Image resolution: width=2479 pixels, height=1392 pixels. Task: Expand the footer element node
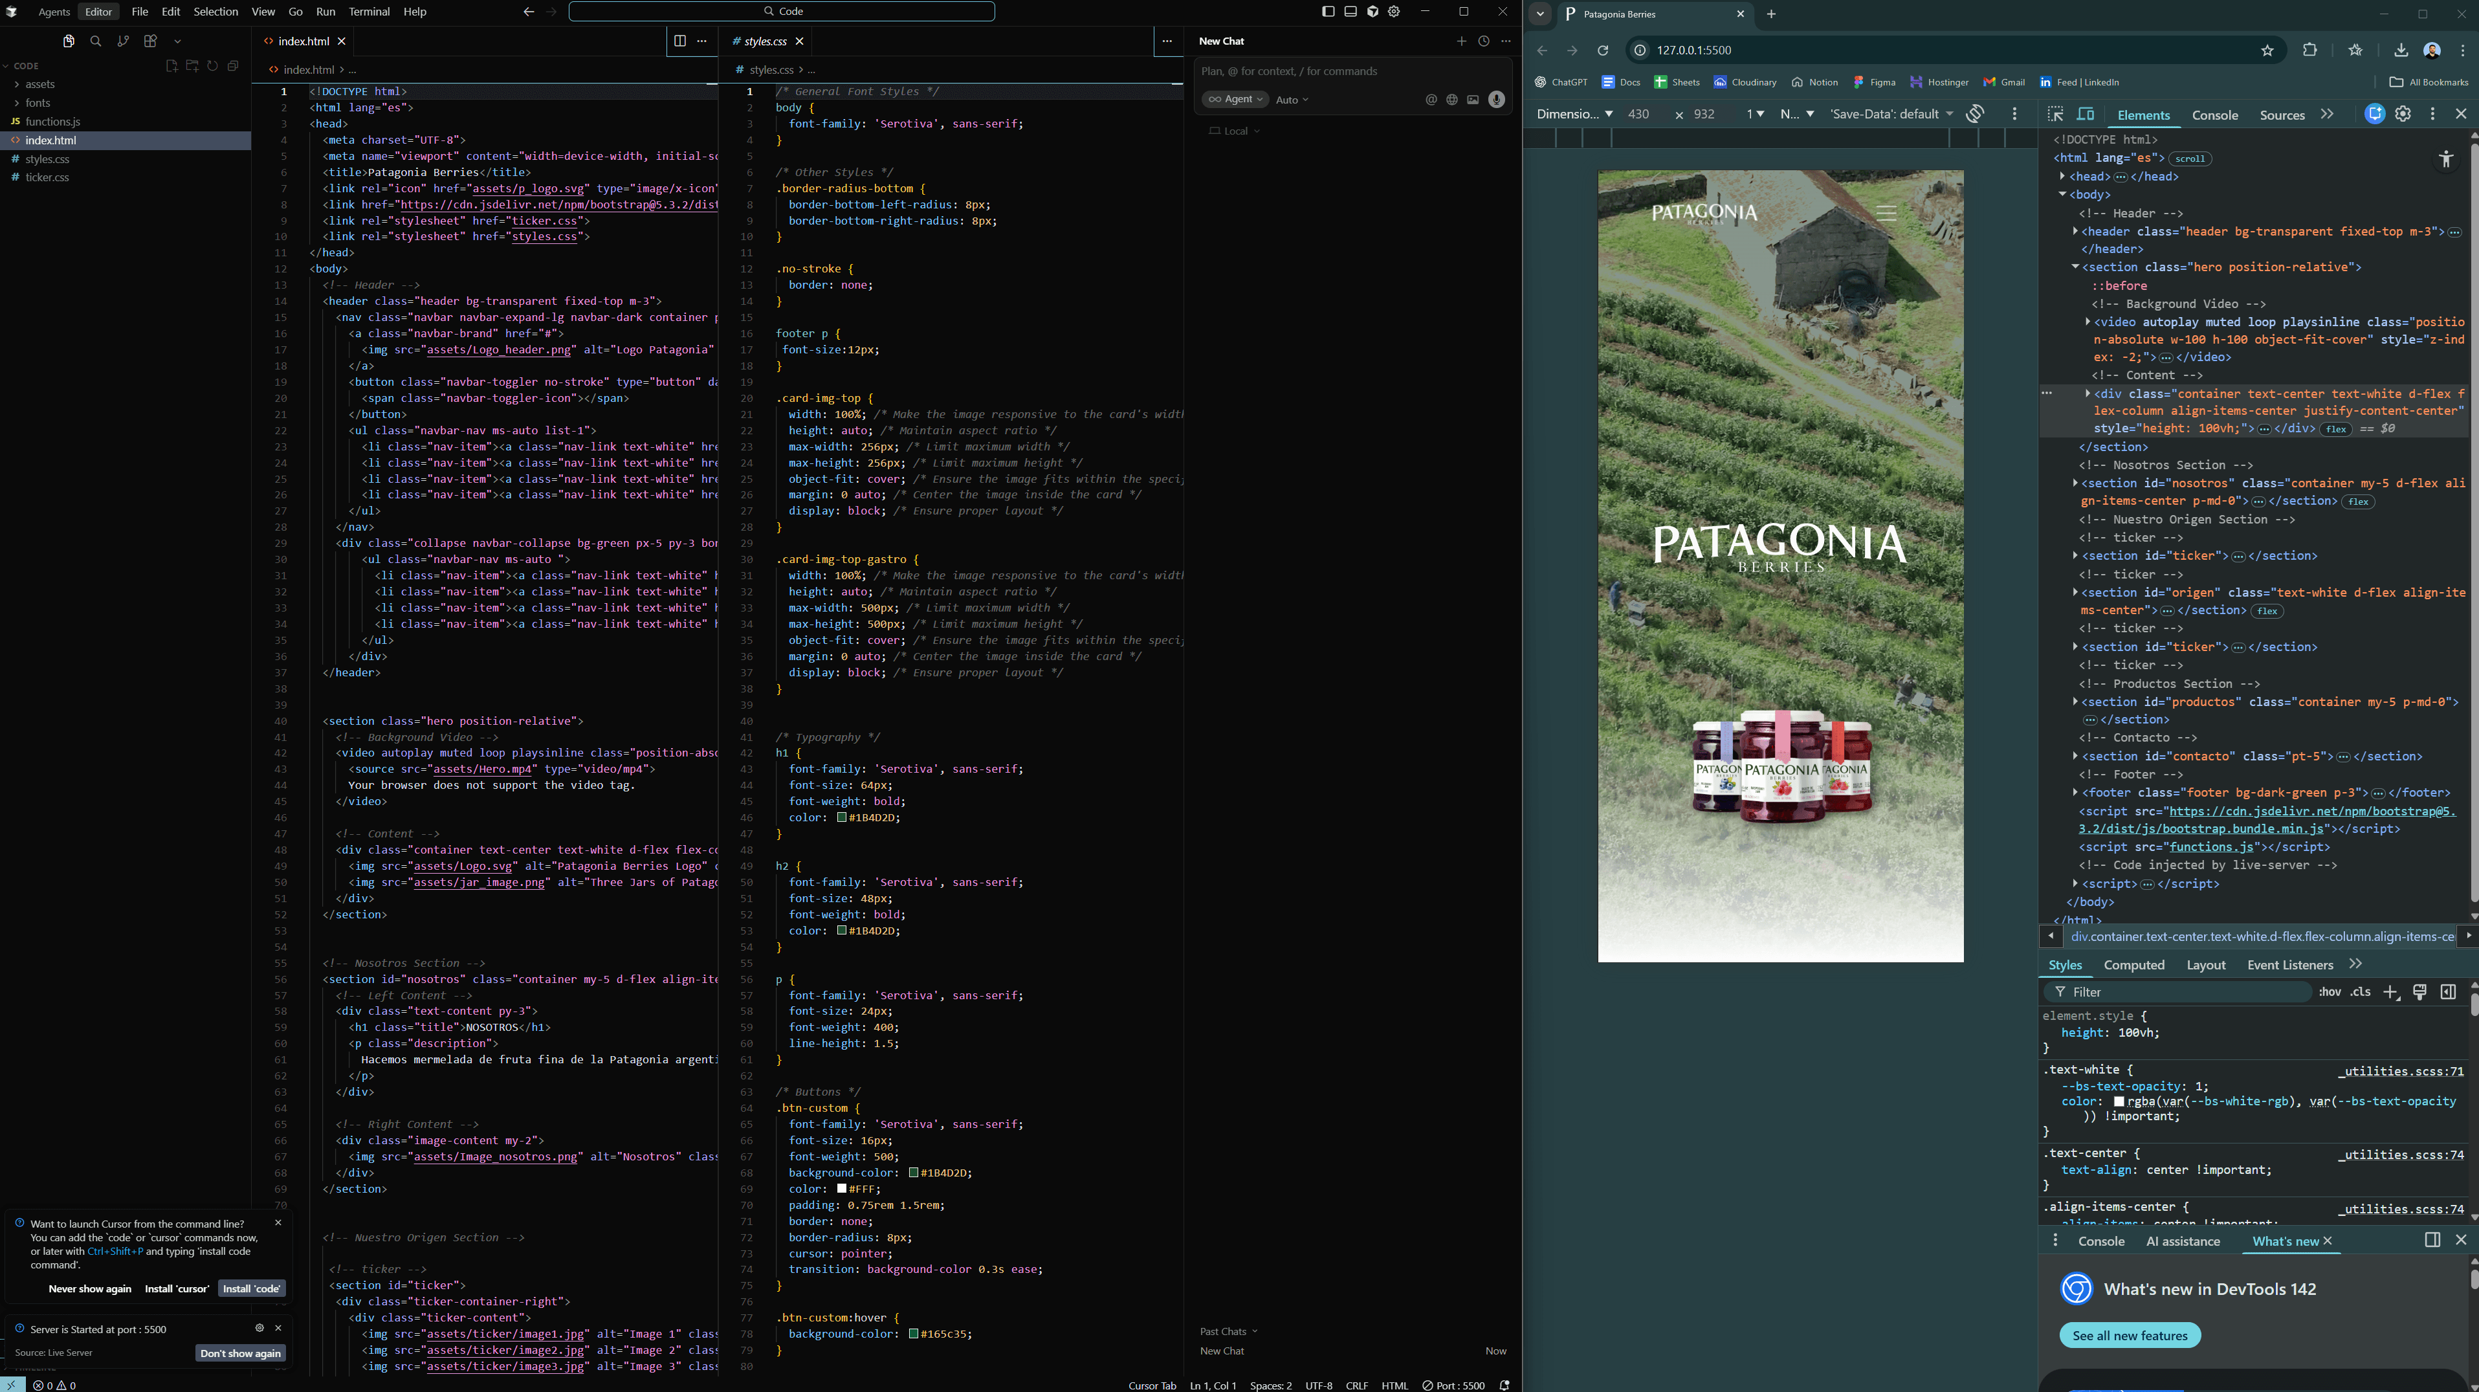tap(2075, 793)
